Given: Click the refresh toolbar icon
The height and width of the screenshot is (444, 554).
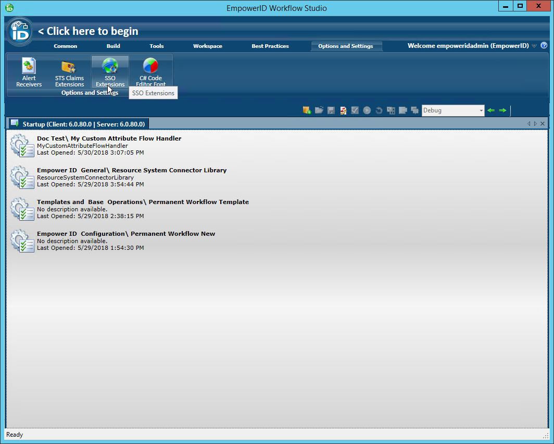Looking at the screenshot, I should coord(379,110).
